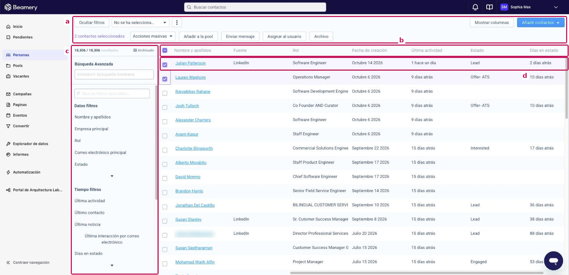This screenshot has width=569, height=275.
Task: Select Rajvaibhav Rahane's row checkbox
Action: point(165,93)
